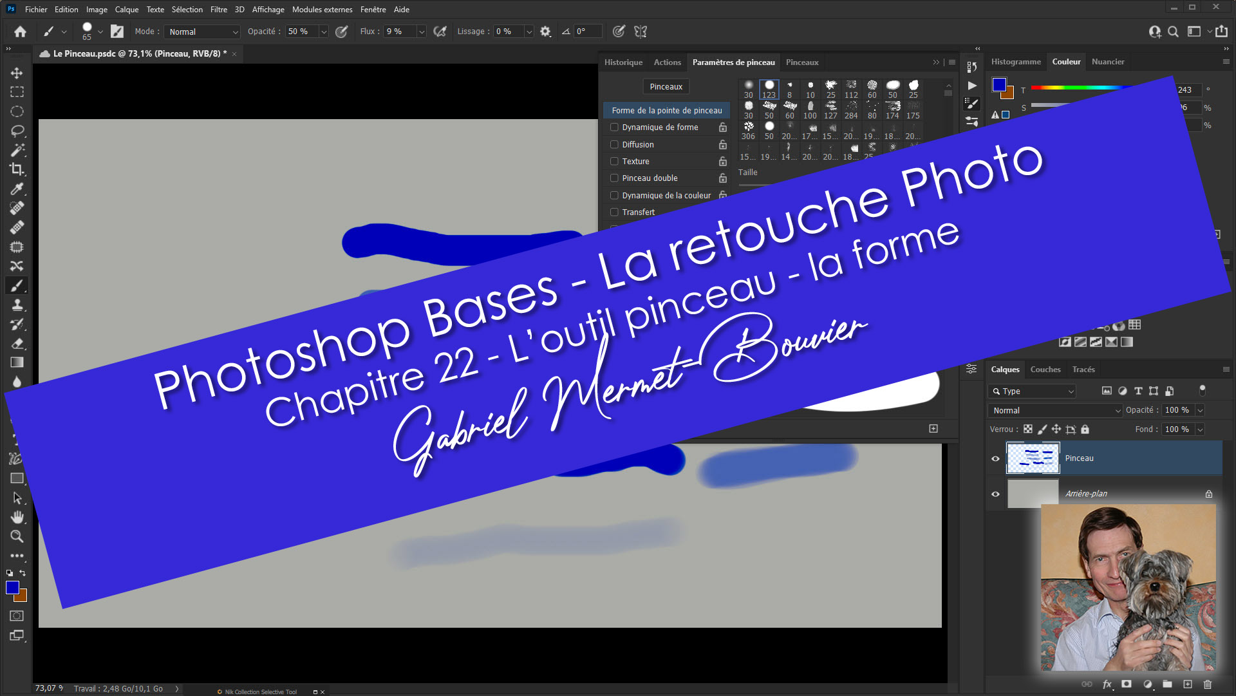Click the Pinceaux button
Image resolution: width=1236 pixels, height=696 pixels.
click(x=666, y=86)
